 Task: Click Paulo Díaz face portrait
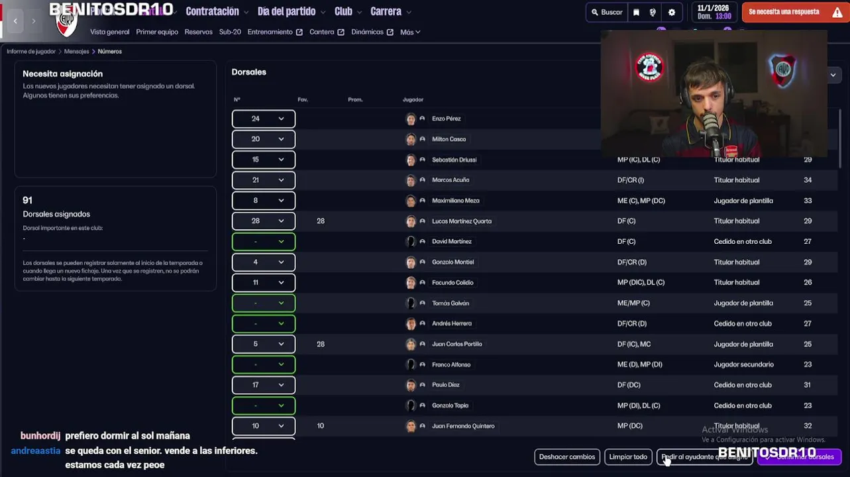click(x=411, y=385)
